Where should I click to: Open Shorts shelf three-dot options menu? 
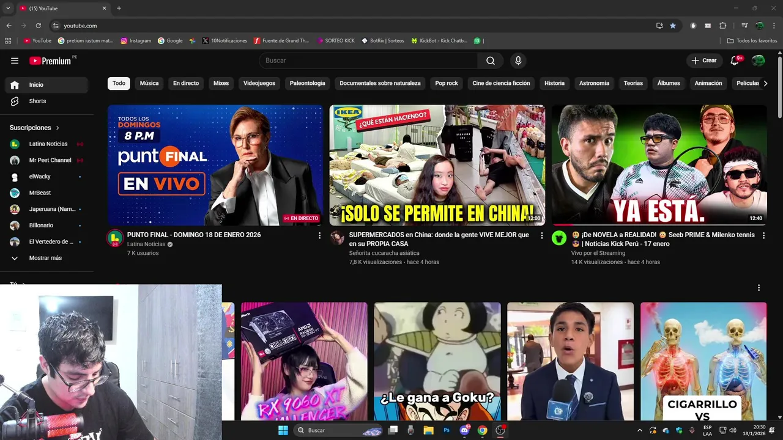point(759,288)
